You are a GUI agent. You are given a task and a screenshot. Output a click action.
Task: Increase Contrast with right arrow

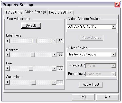click(x=54, y=54)
